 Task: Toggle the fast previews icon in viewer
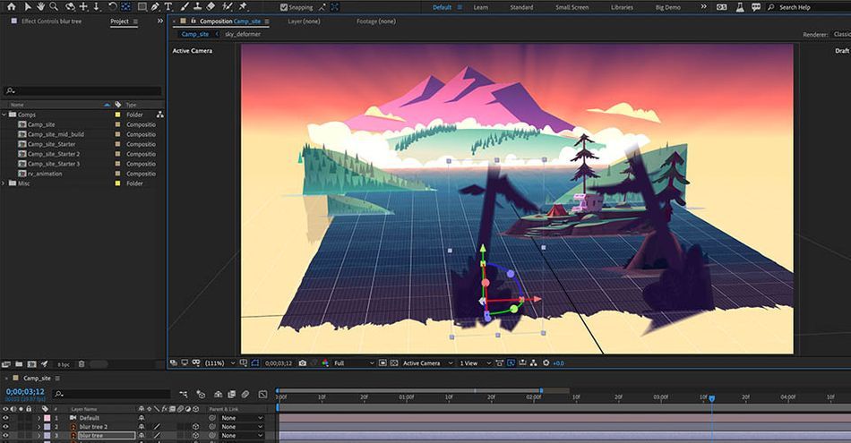511,363
